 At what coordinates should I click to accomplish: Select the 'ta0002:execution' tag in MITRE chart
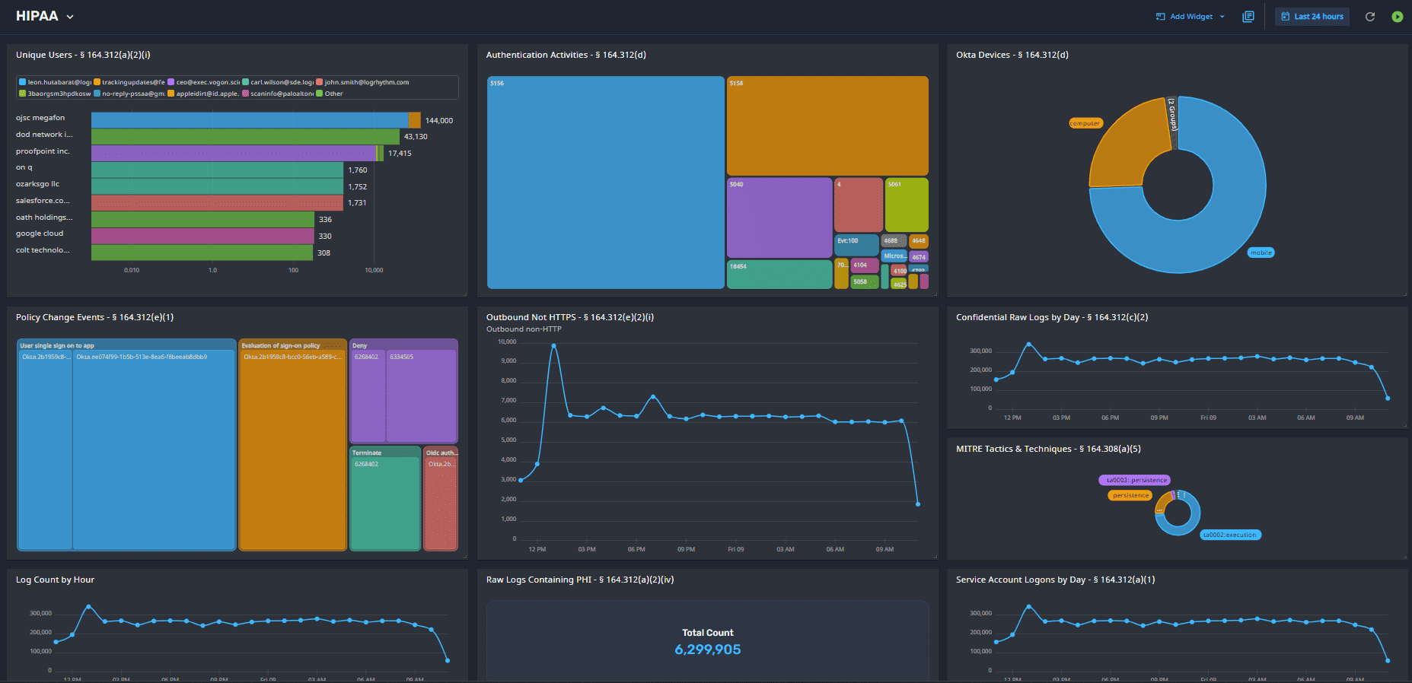[x=1229, y=535]
